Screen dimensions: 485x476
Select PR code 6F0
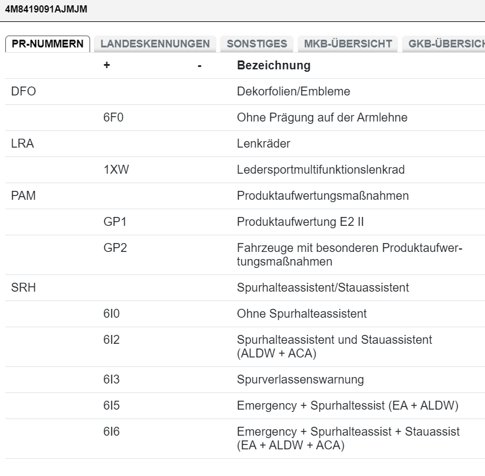click(x=113, y=118)
